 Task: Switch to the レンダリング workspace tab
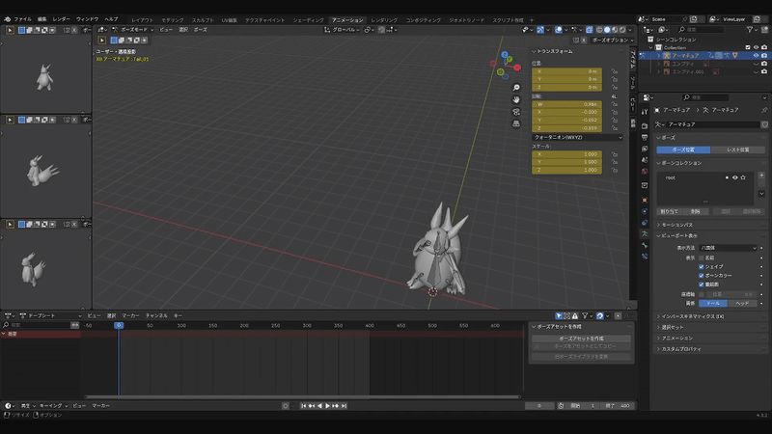[383, 19]
